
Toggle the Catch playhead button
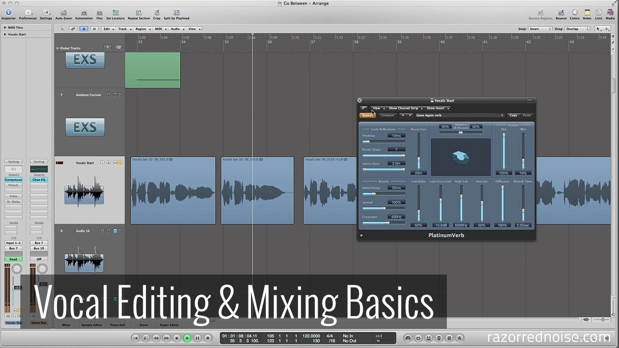(x=84, y=29)
